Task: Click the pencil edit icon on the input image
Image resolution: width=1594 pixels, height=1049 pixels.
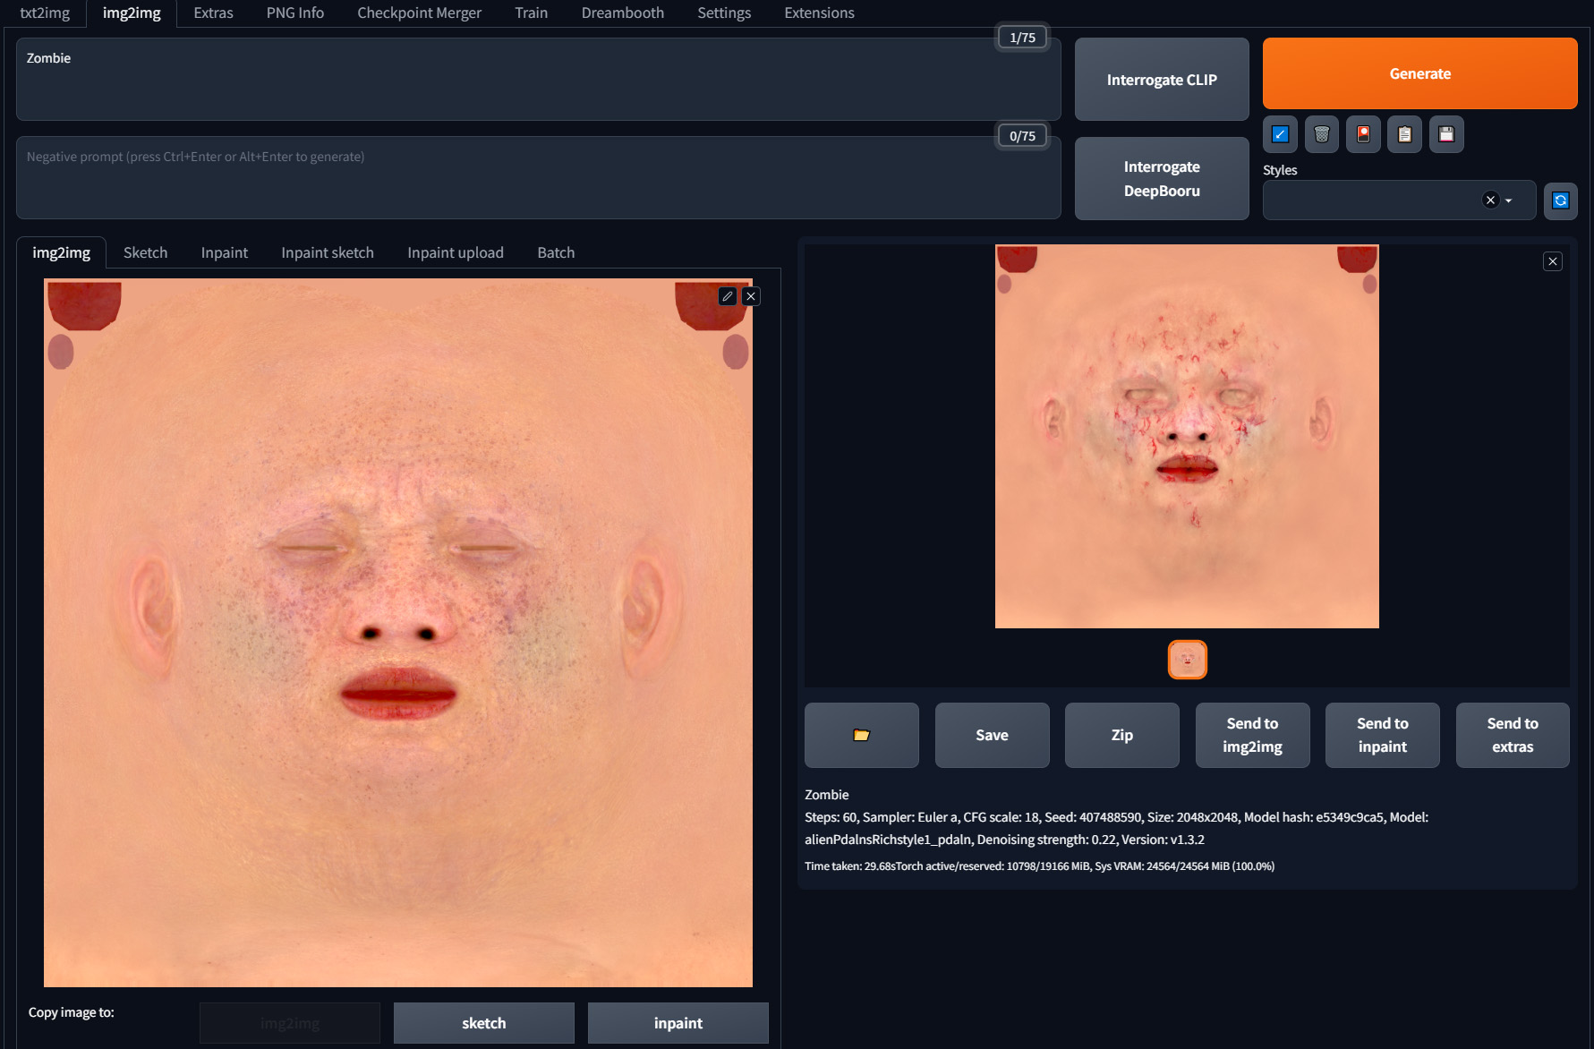Action: click(x=728, y=296)
